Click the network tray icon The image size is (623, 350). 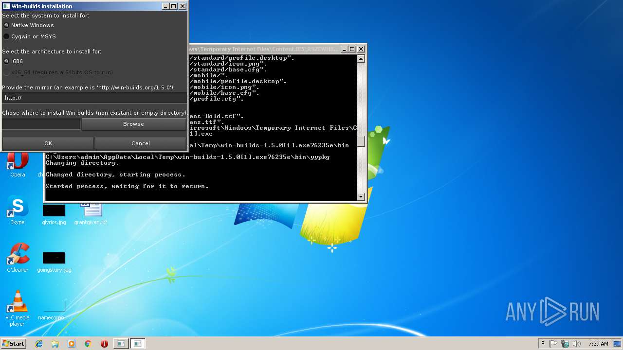565,344
